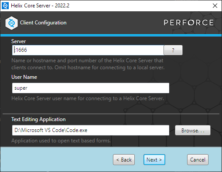The height and width of the screenshot is (172, 222).
Task: Cancel the installer setup
Action: 198,160
